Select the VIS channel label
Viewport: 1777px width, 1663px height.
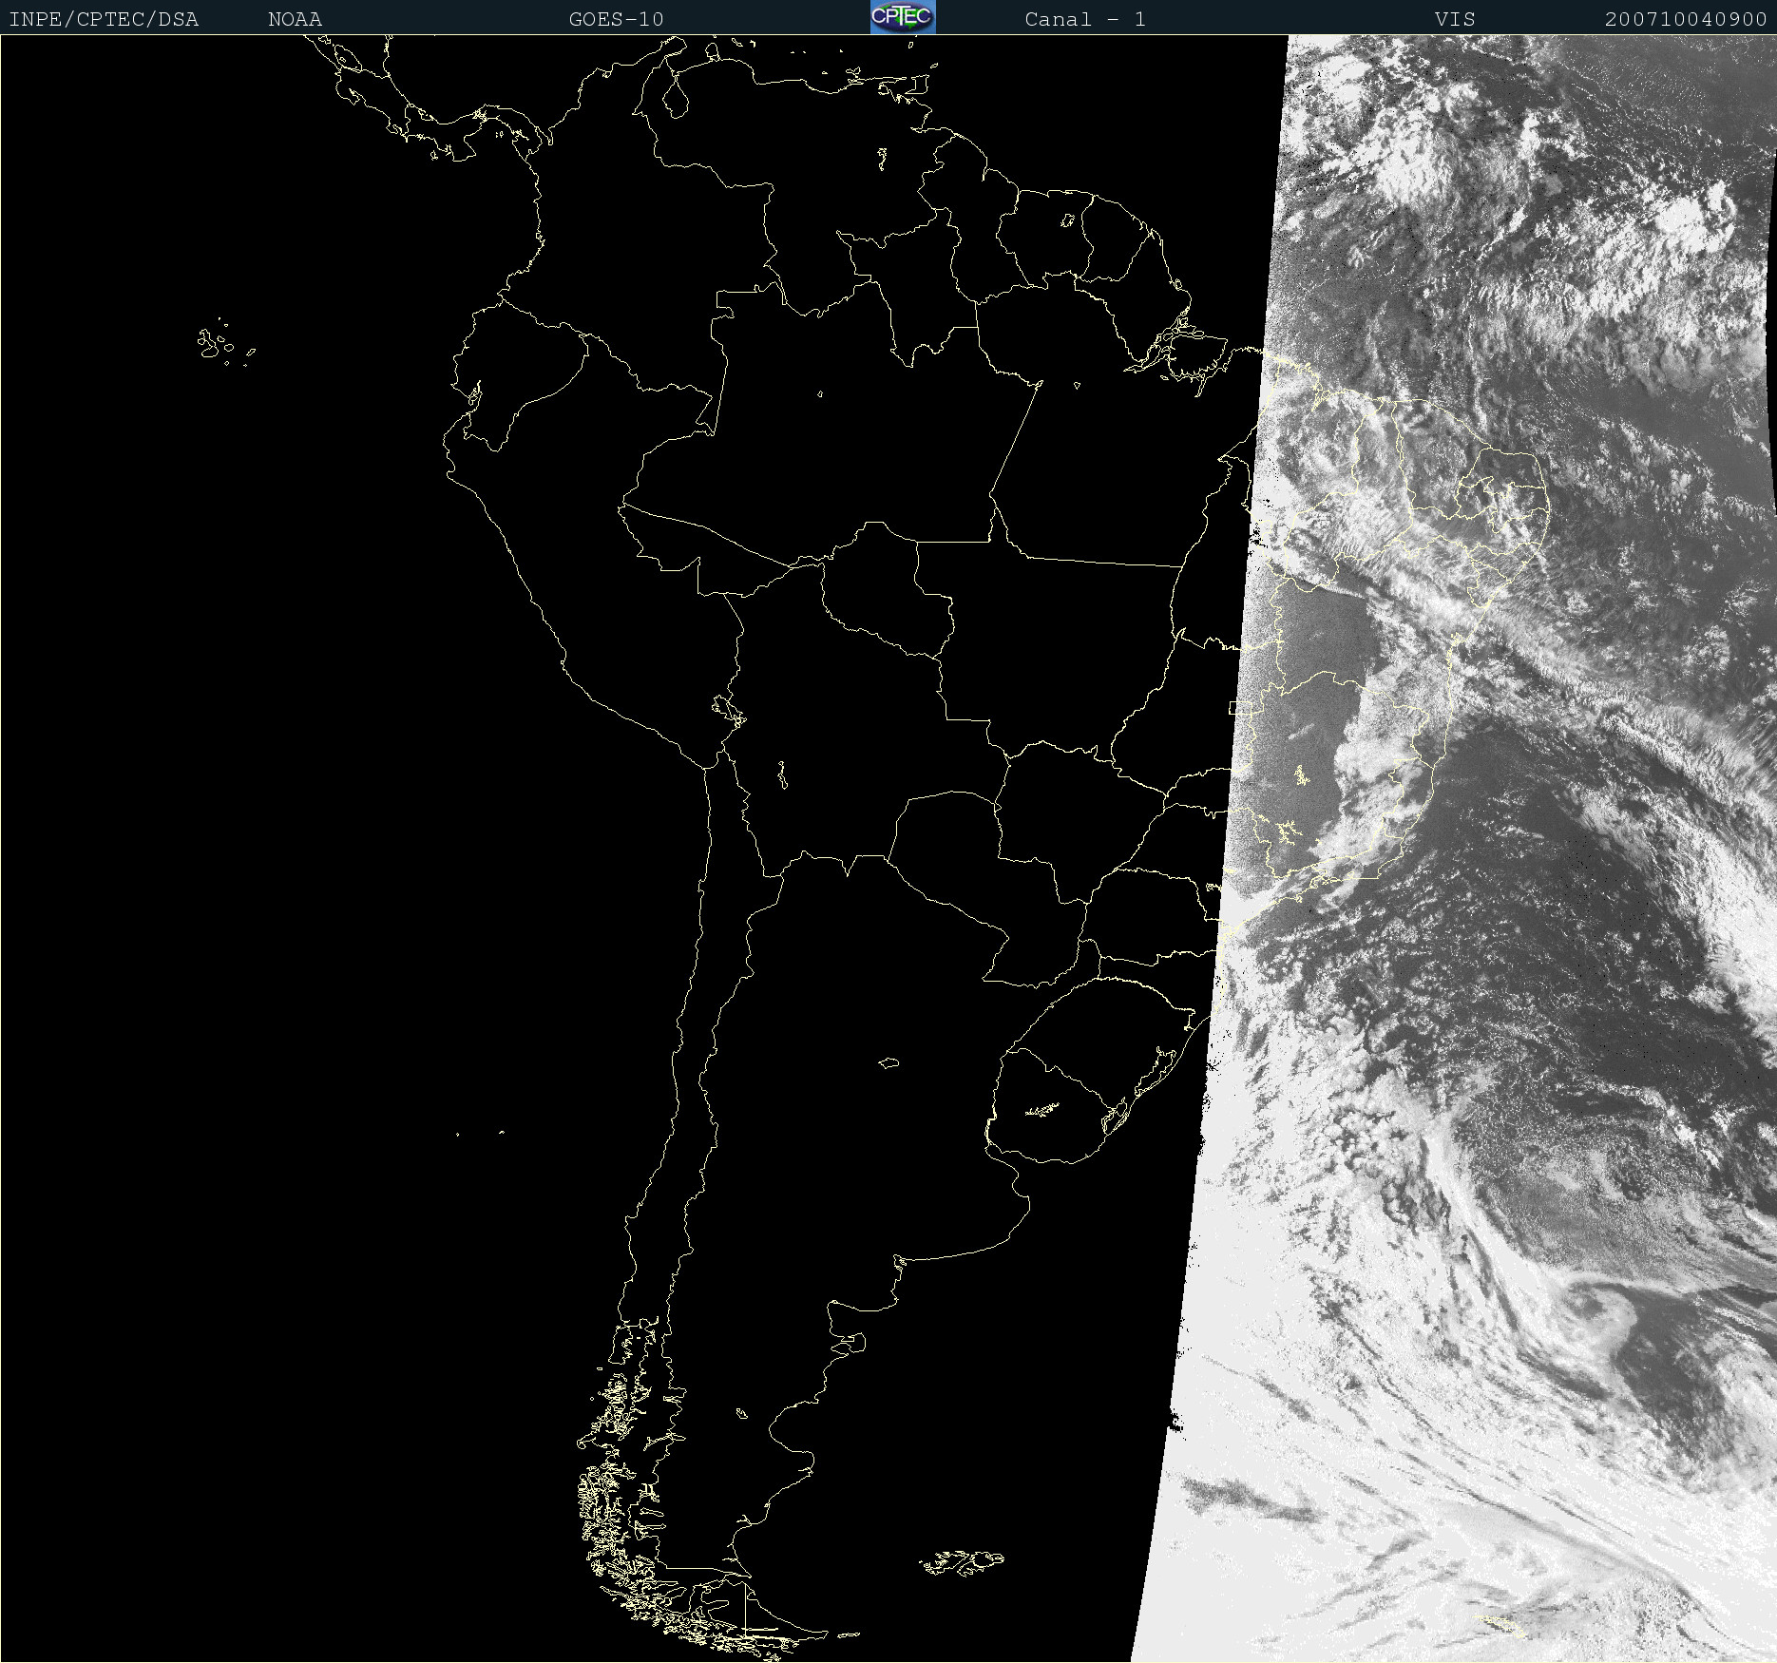pyautogui.click(x=1455, y=19)
